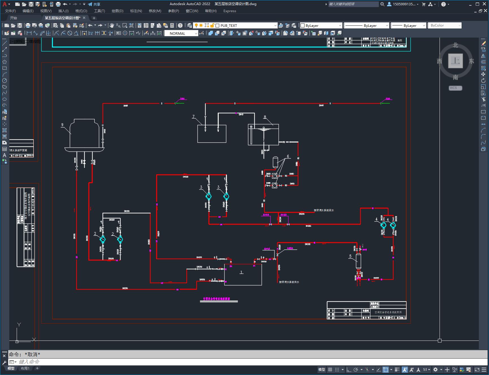Activate the Pan hand tool
Image resolution: width=489 pixels, height=375 pixels.
(x=112, y=25)
